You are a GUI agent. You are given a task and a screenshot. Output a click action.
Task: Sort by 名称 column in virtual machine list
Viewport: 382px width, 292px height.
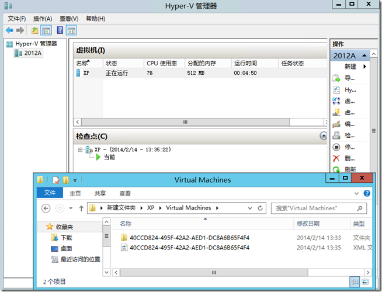[88, 63]
